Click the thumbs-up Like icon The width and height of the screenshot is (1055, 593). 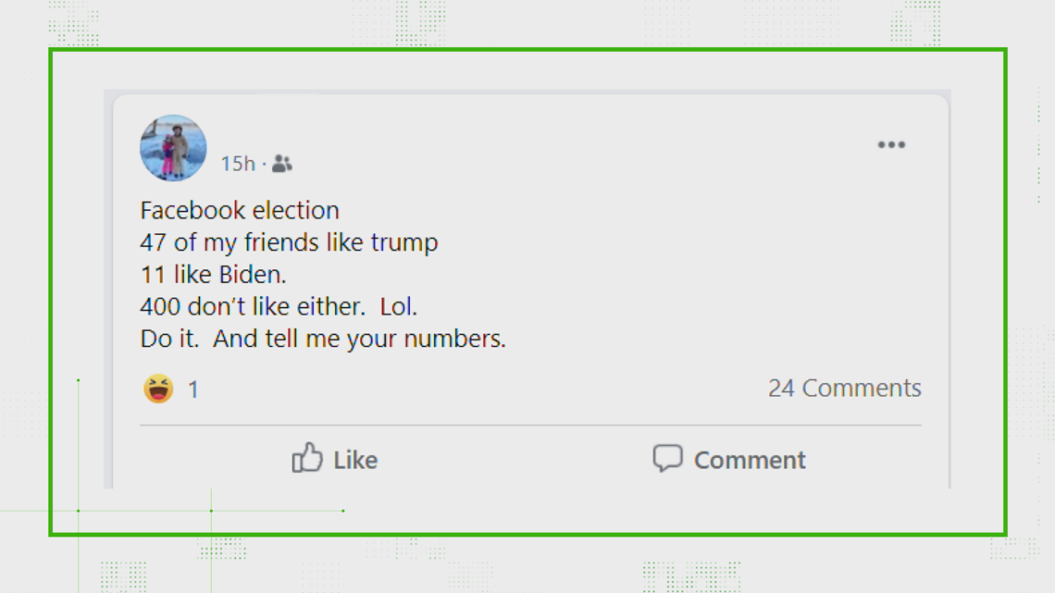307,458
